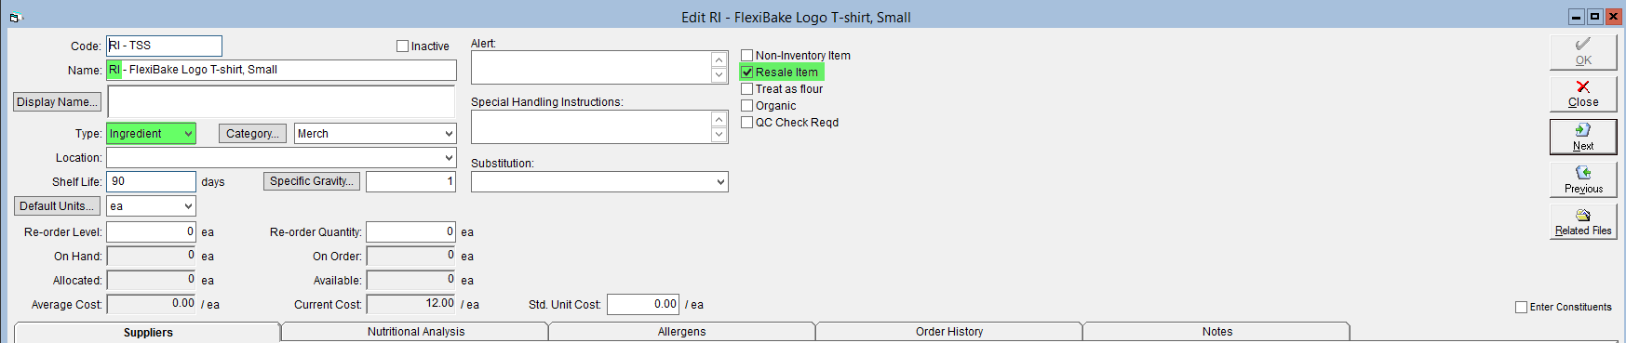Click the Specific Gravity... button
The height and width of the screenshot is (343, 1626).
(x=312, y=181)
